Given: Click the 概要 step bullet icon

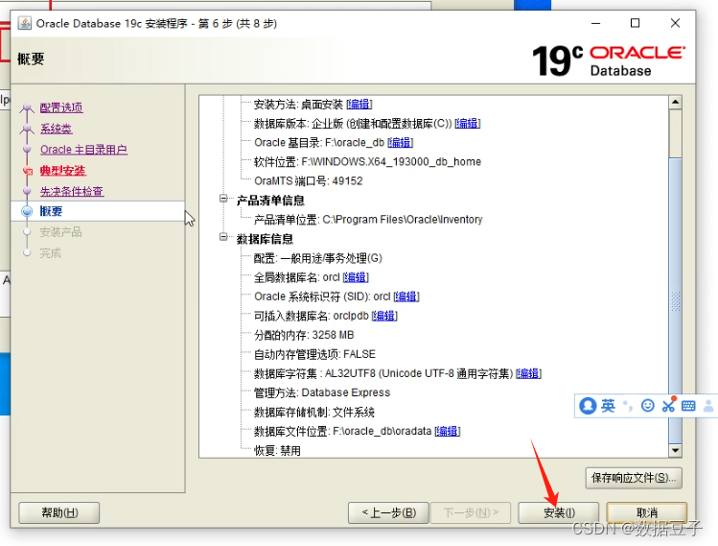Looking at the screenshot, I should tap(27, 211).
